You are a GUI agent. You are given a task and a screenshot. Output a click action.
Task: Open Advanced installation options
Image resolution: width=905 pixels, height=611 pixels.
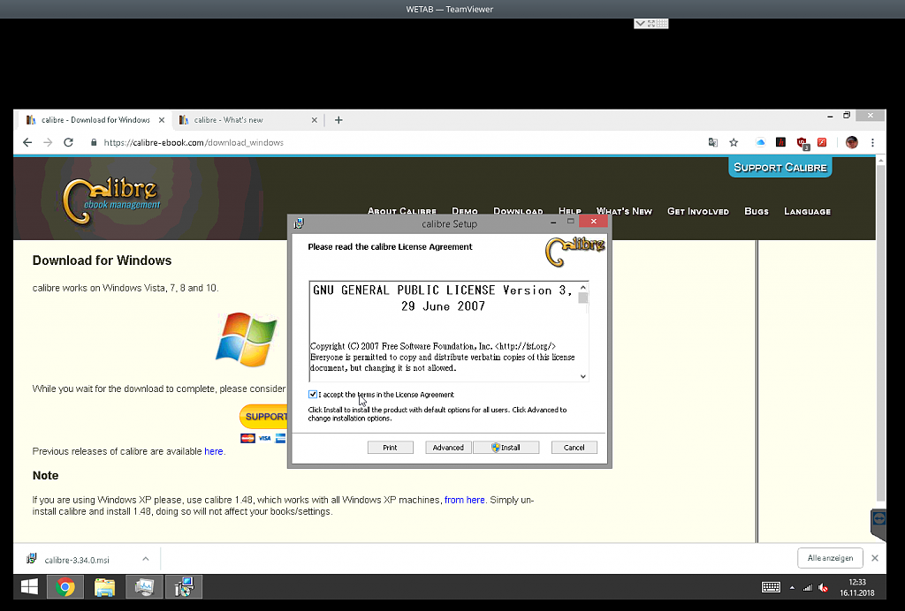(x=448, y=448)
